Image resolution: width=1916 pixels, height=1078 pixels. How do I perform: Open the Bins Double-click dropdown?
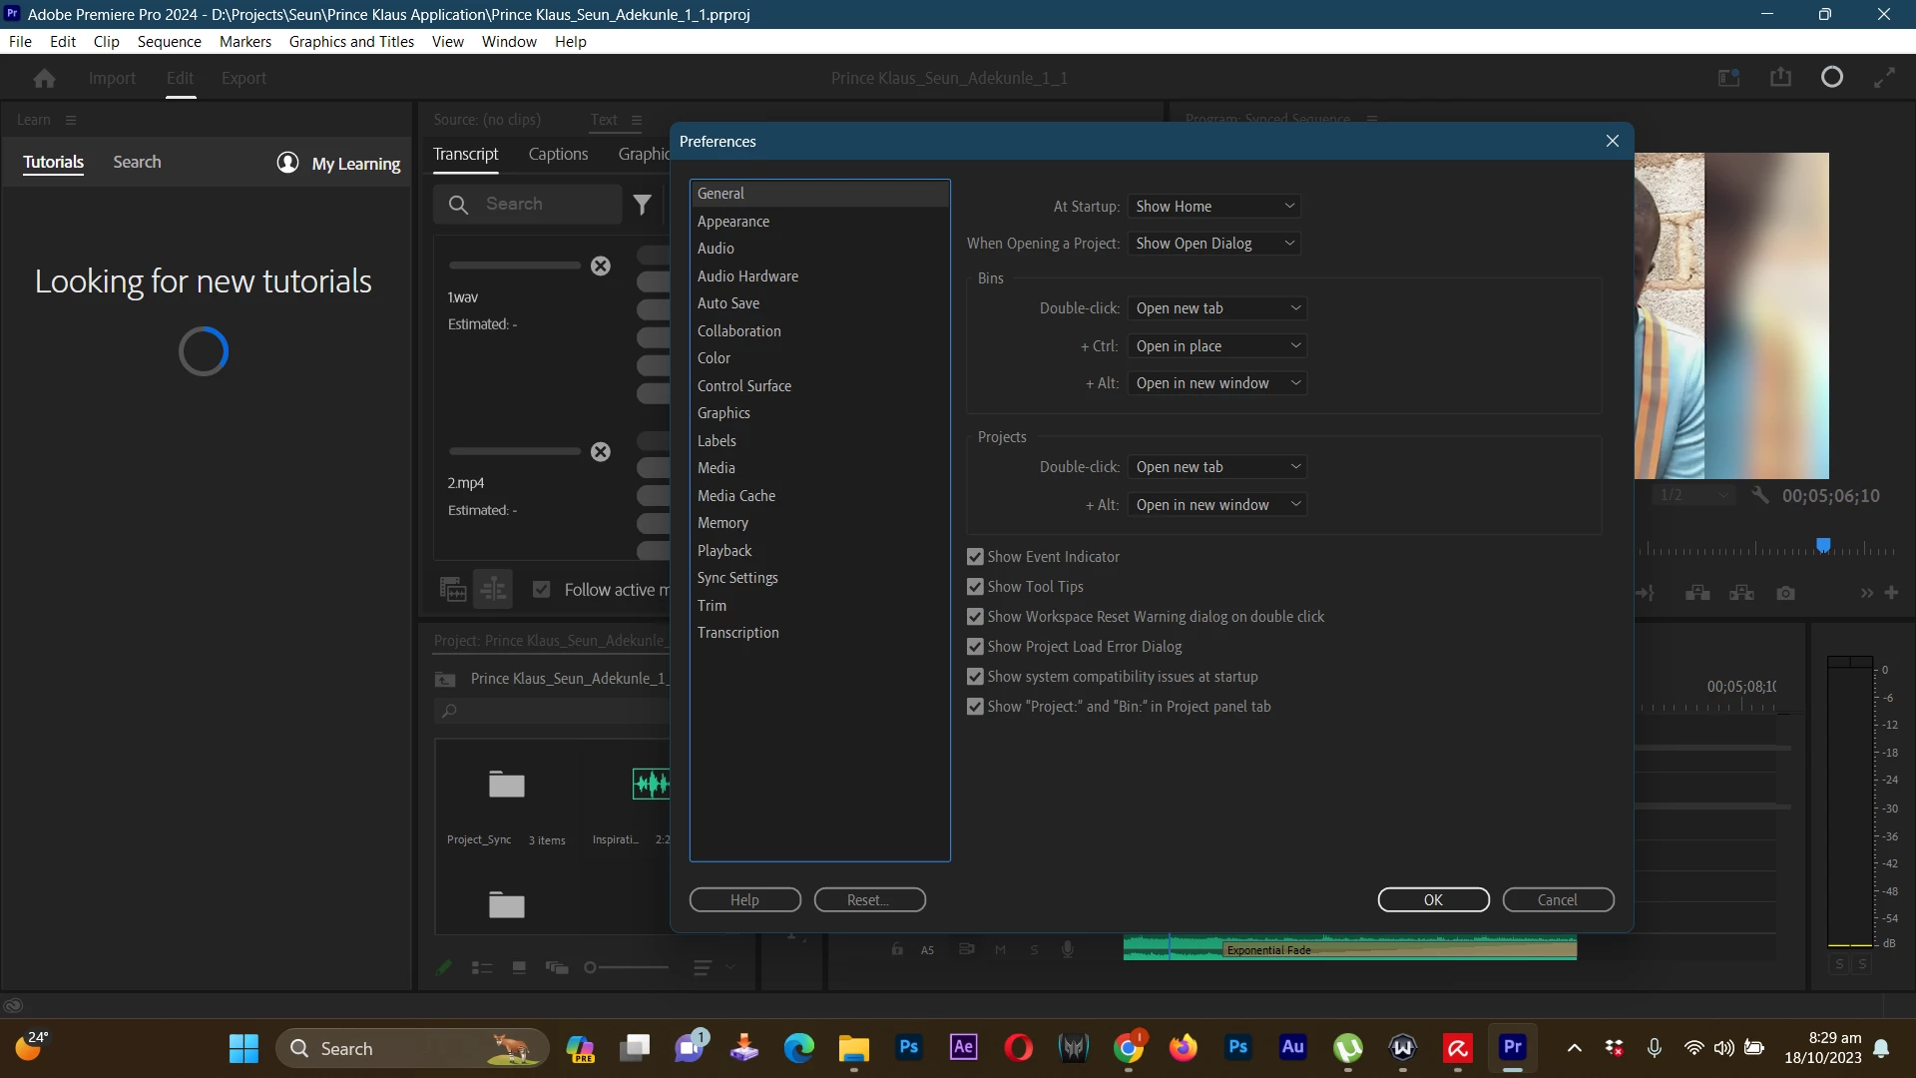[1216, 308]
